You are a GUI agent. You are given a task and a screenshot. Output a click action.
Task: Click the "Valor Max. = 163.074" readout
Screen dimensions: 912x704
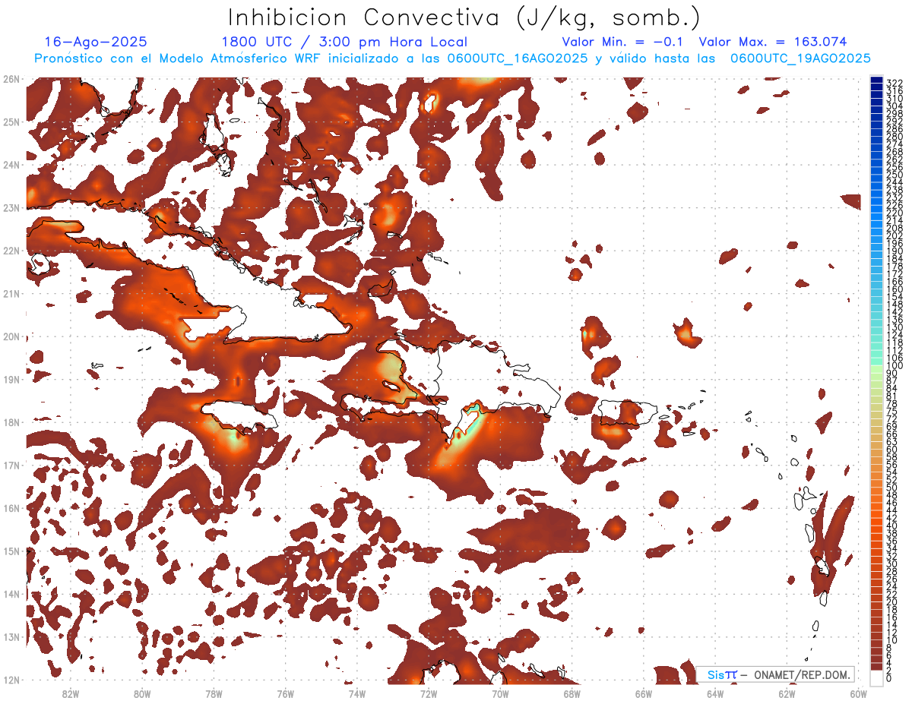772,42
